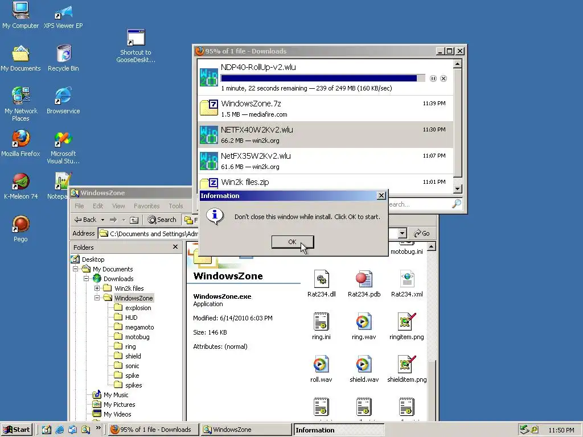Select My Pictures in folder tree
583x437 pixels.
click(114, 405)
